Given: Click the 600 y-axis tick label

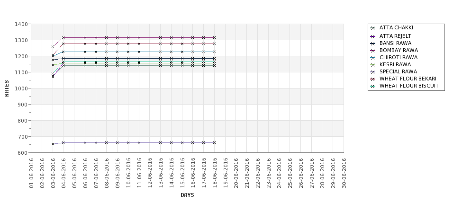Looking at the screenshot, I should point(22,153).
